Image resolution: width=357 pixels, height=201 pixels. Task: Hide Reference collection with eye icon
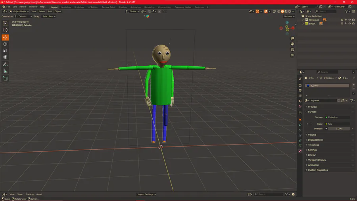click(x=349, y=20)
